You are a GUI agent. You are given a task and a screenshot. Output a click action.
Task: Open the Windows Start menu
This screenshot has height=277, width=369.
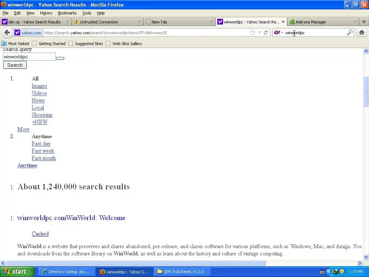(17, 272)
